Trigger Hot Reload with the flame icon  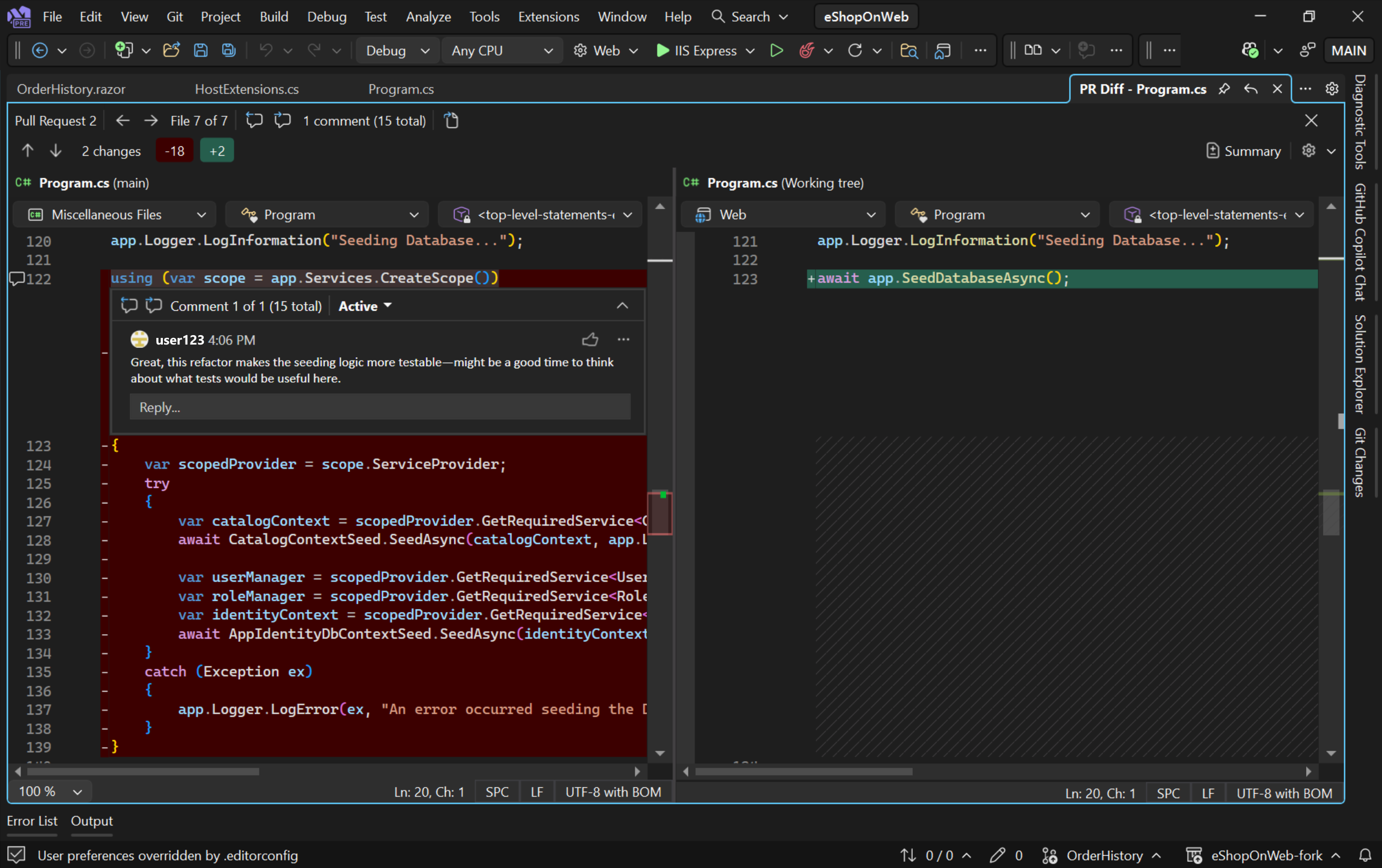click(x=806, y=50)
